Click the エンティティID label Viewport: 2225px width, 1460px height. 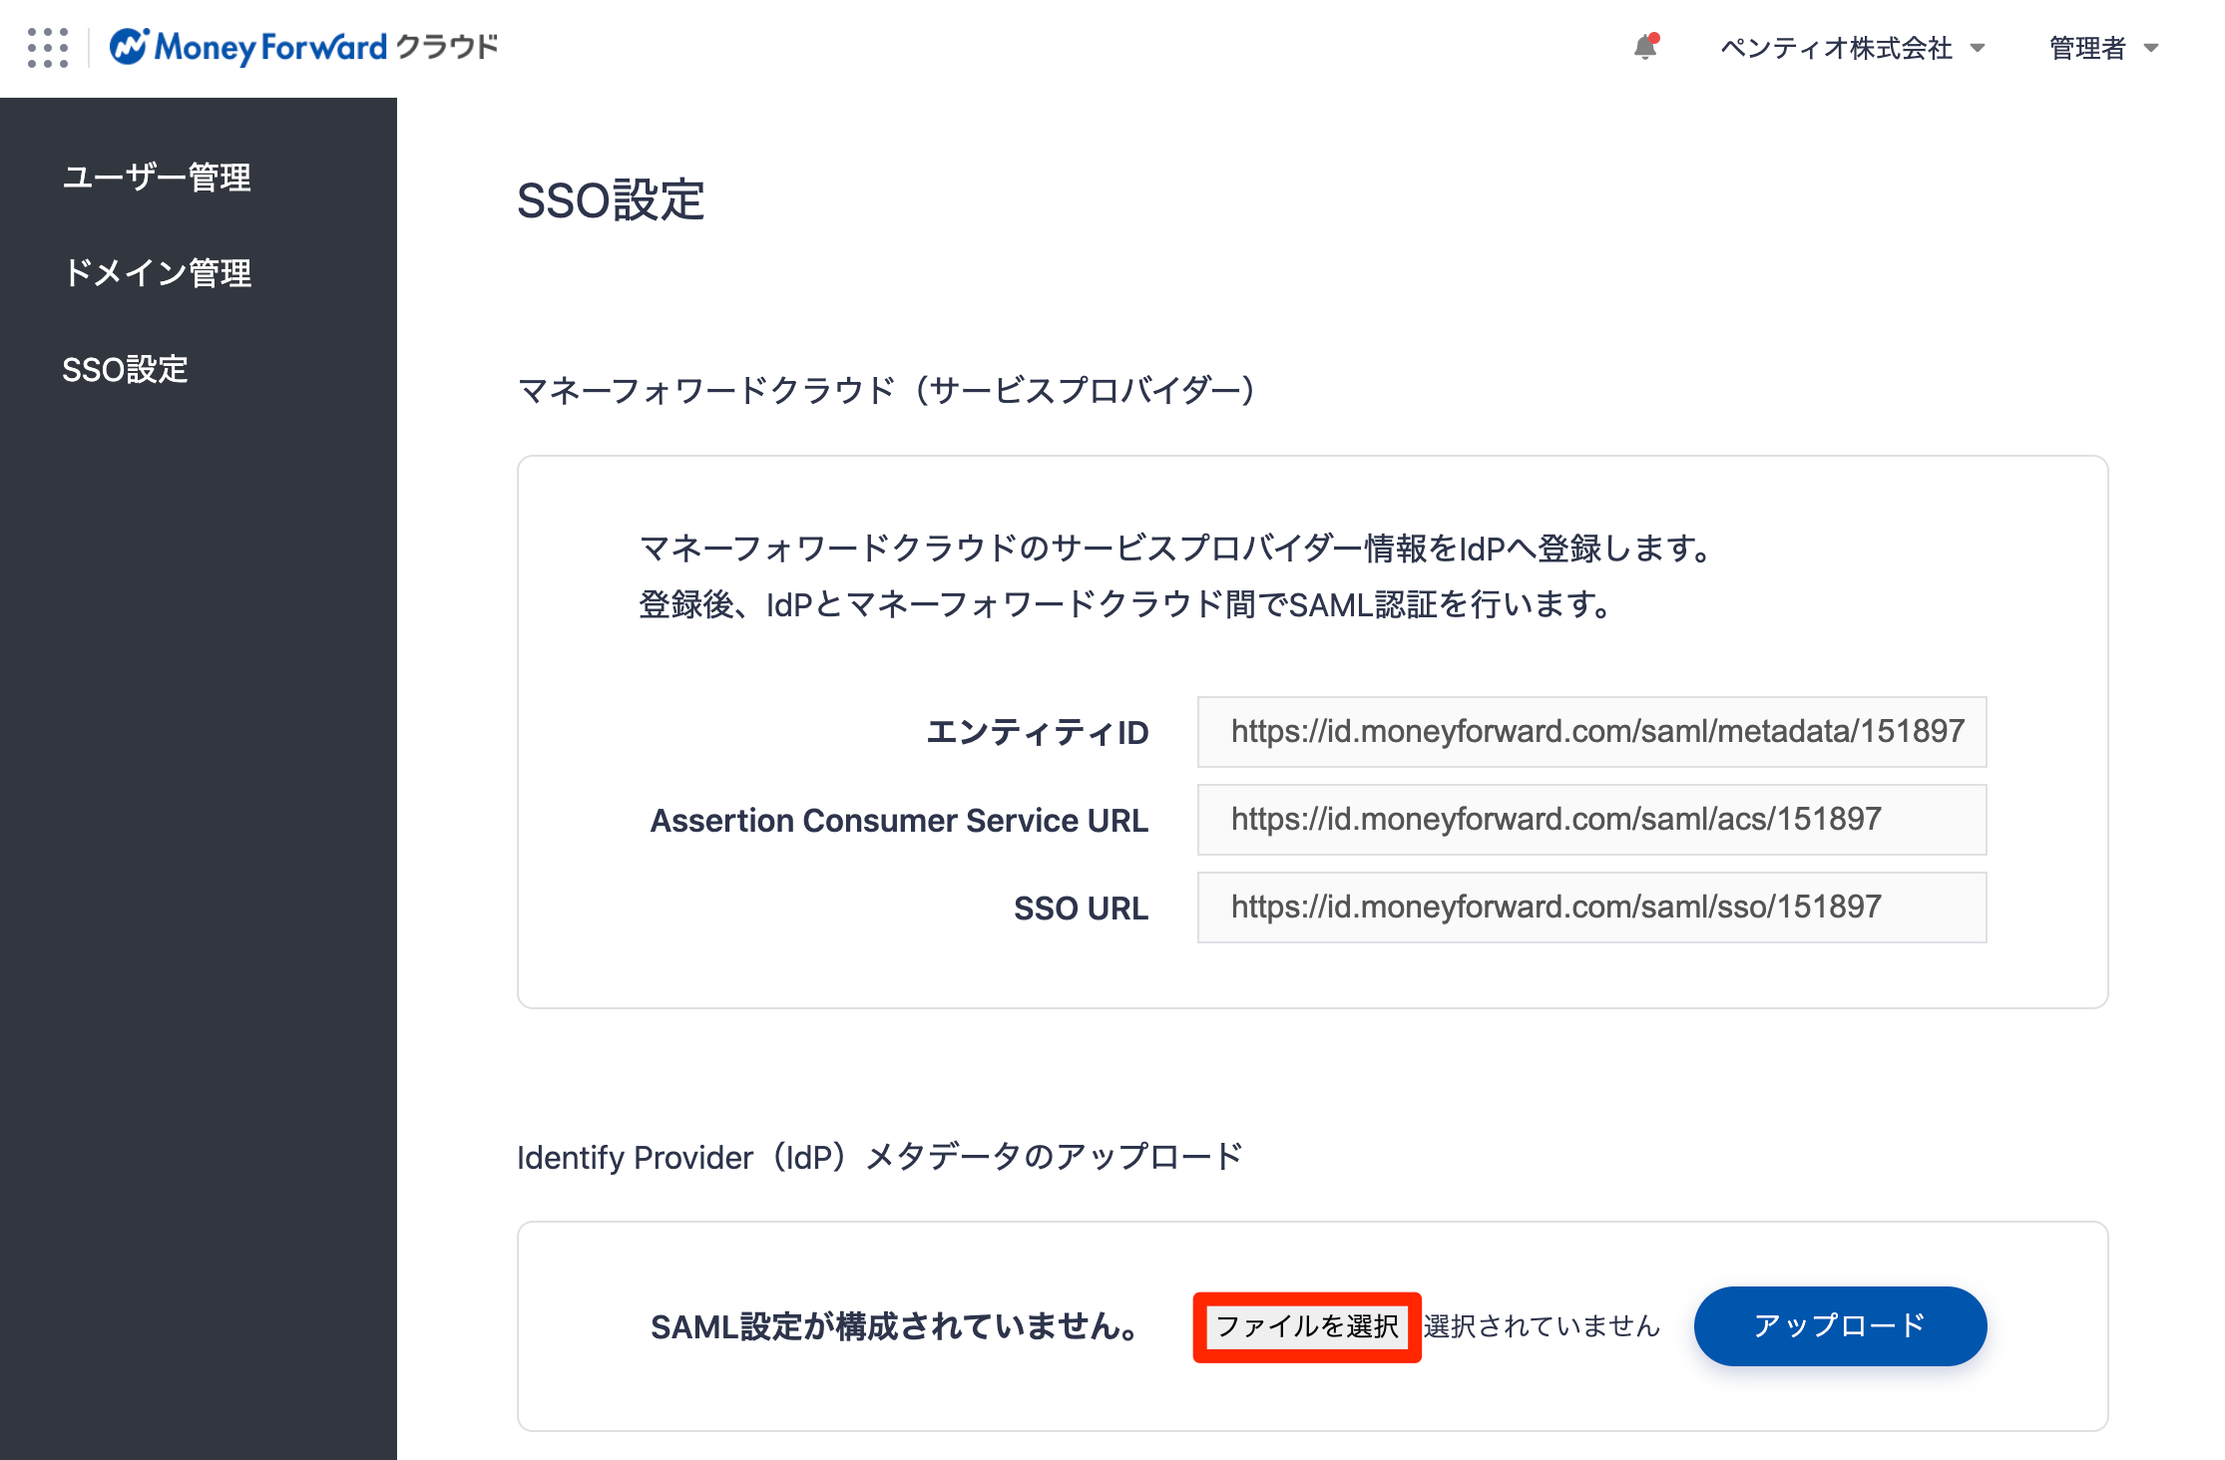[1038, 733]
